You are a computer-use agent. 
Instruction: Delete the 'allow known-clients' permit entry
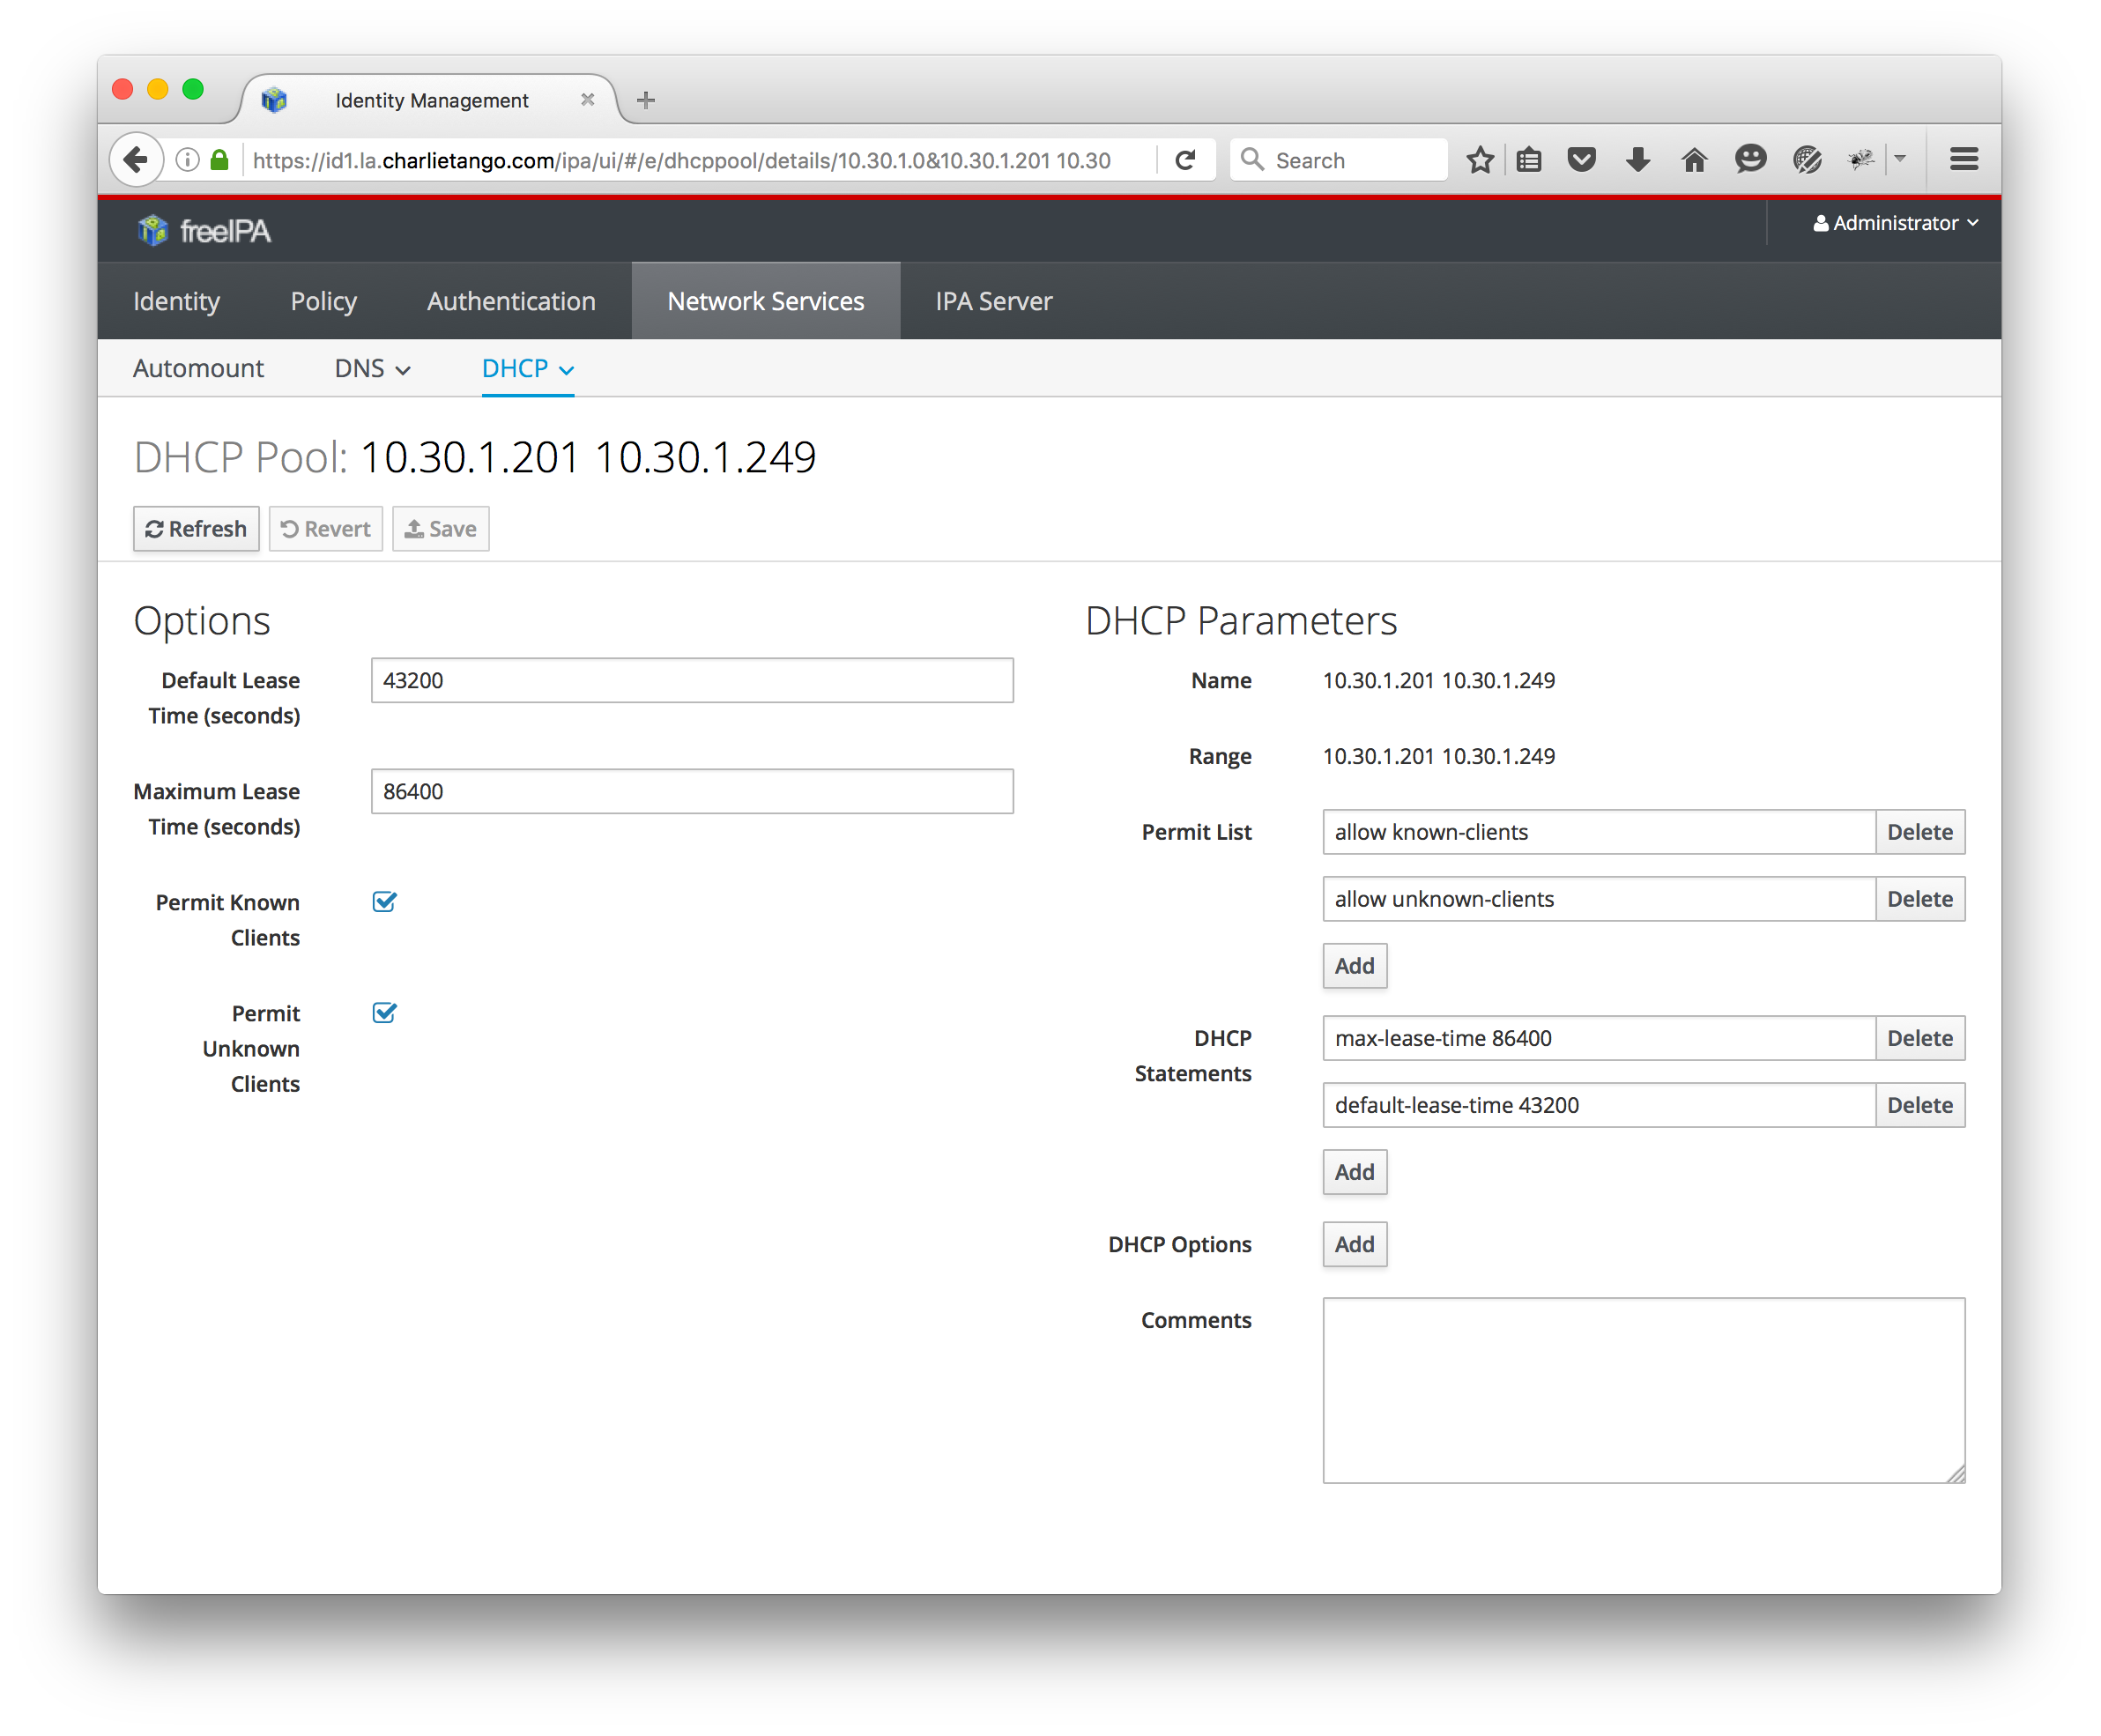coord(1920,832)
